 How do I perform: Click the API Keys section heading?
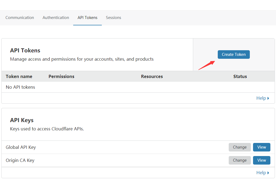22,120
